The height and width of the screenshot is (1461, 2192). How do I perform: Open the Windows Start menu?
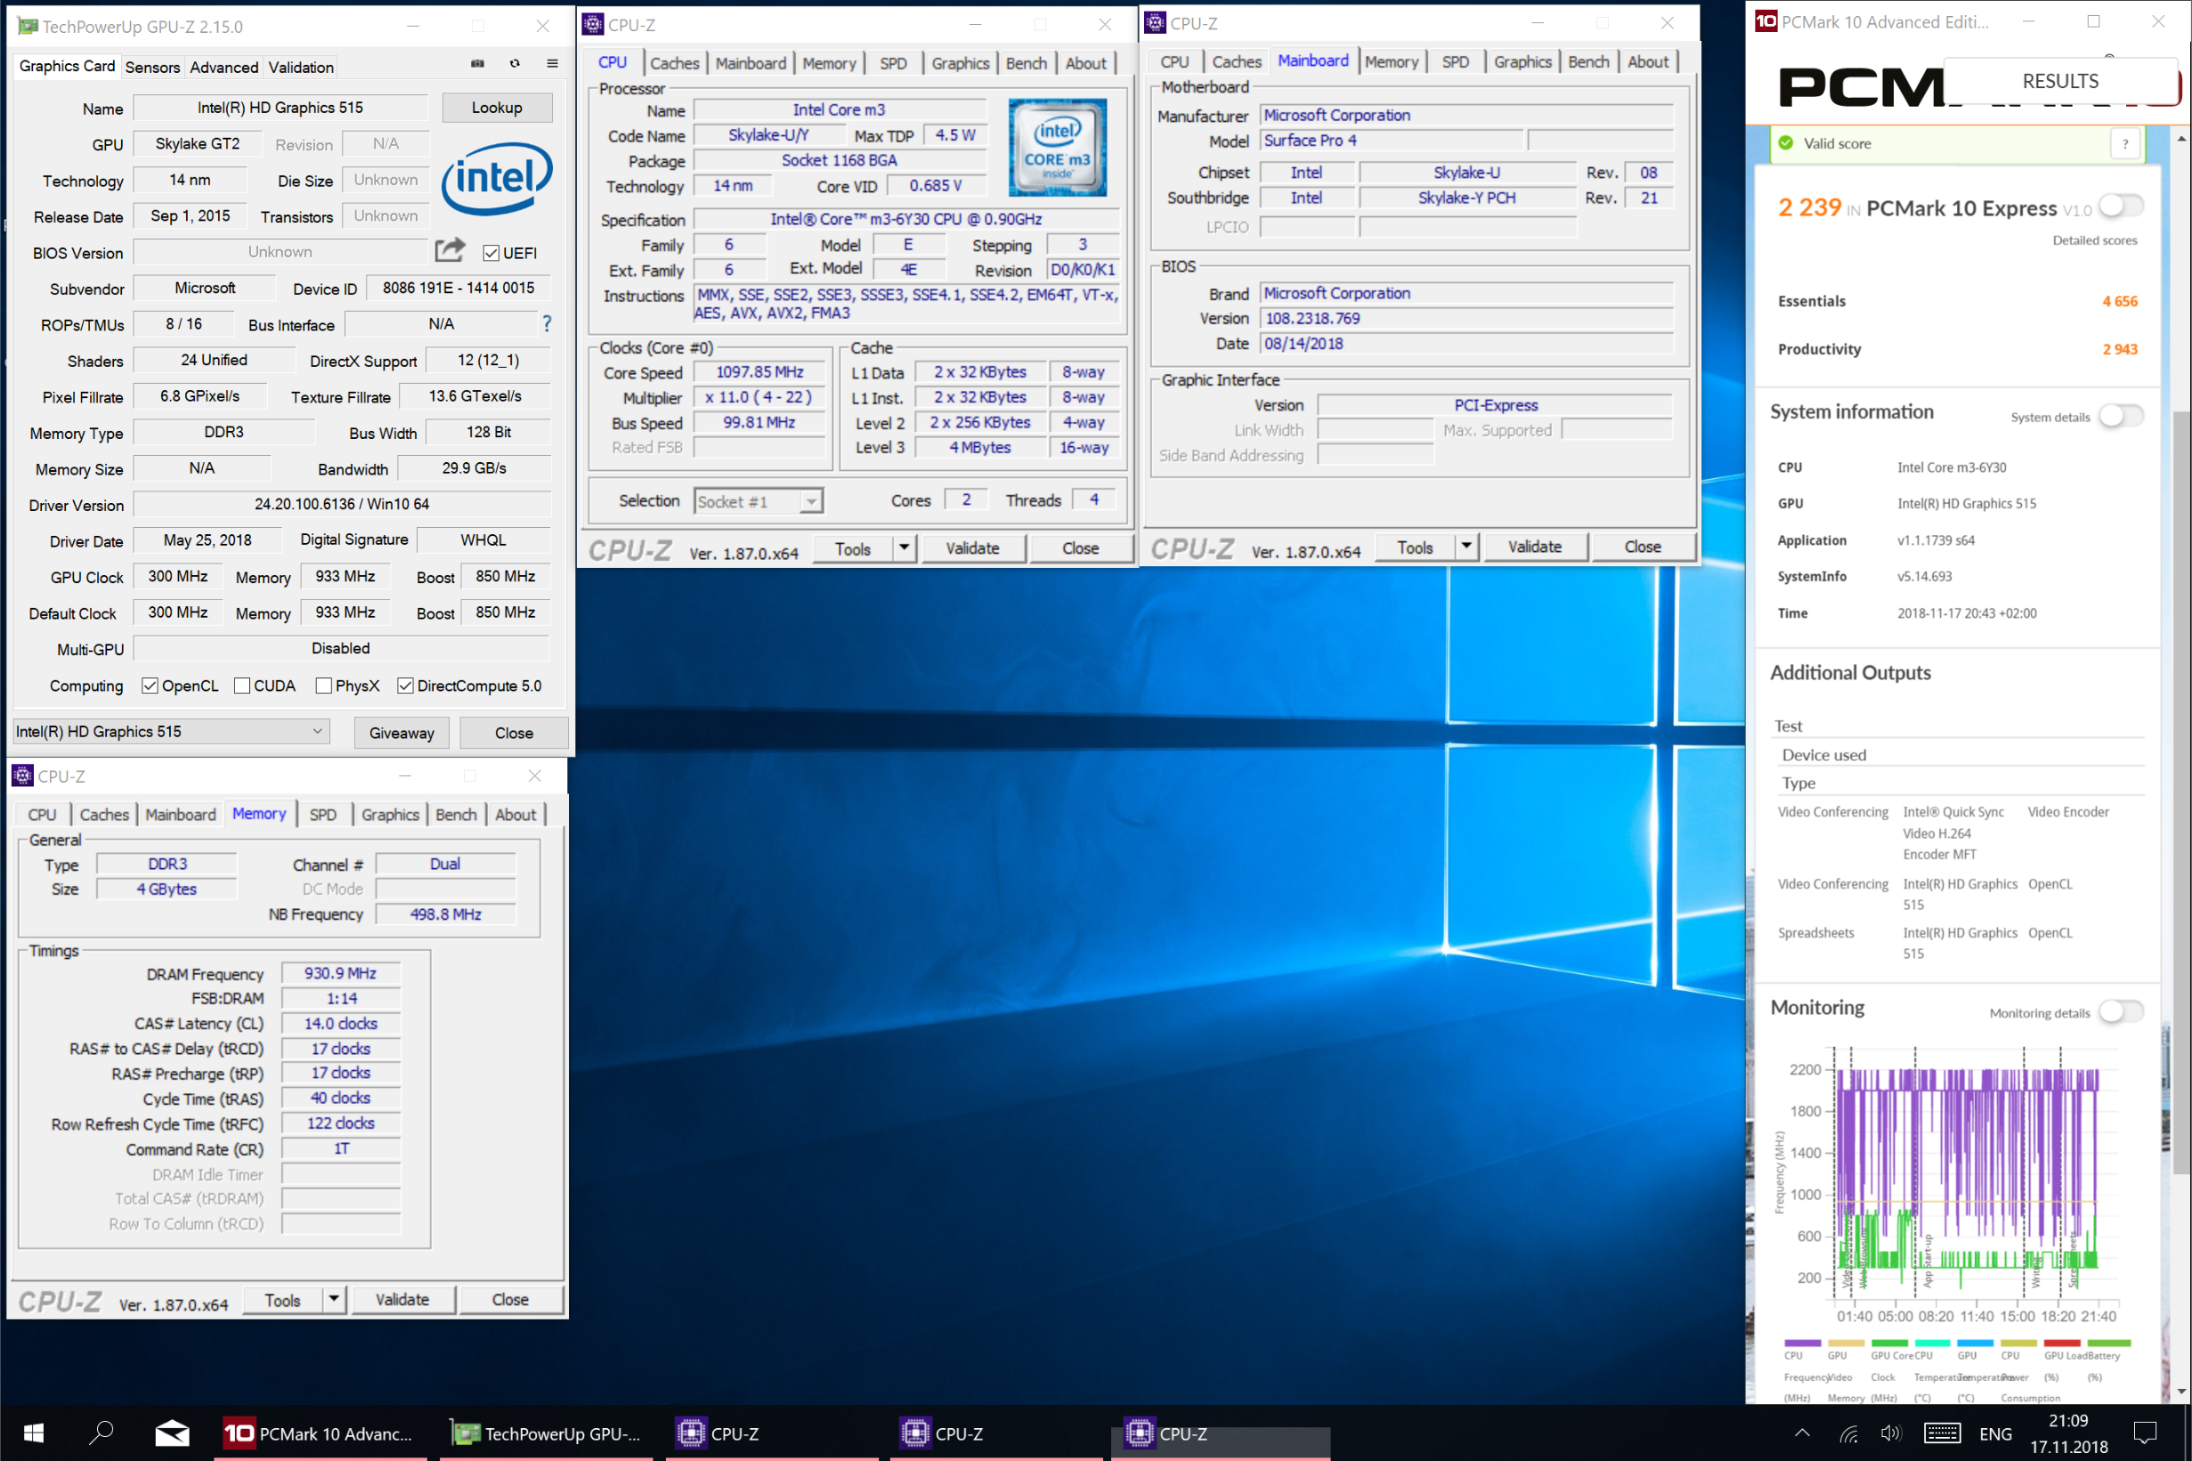click(x=34, y=1433)
